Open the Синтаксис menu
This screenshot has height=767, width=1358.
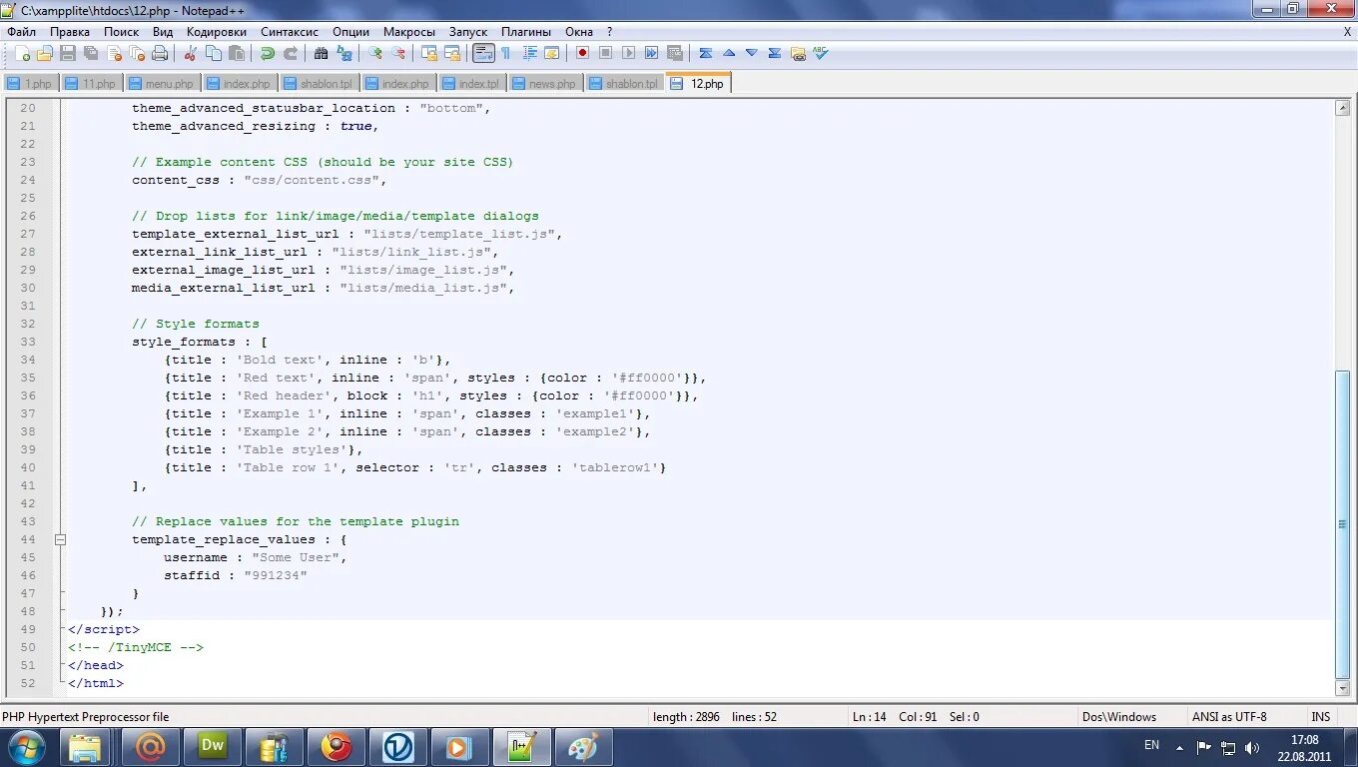(x=290, y=32)
